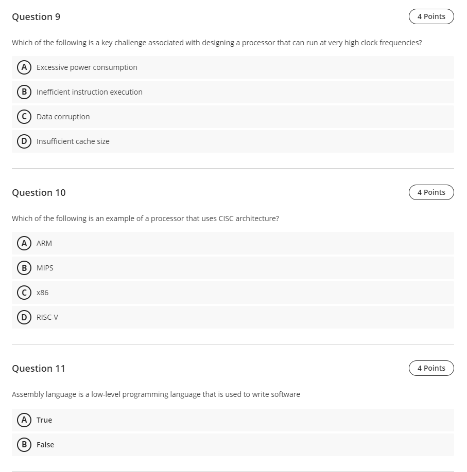467x472 pixels.
Task: Choose "Data corruption" answer
Action: click(x=24, y=117)
